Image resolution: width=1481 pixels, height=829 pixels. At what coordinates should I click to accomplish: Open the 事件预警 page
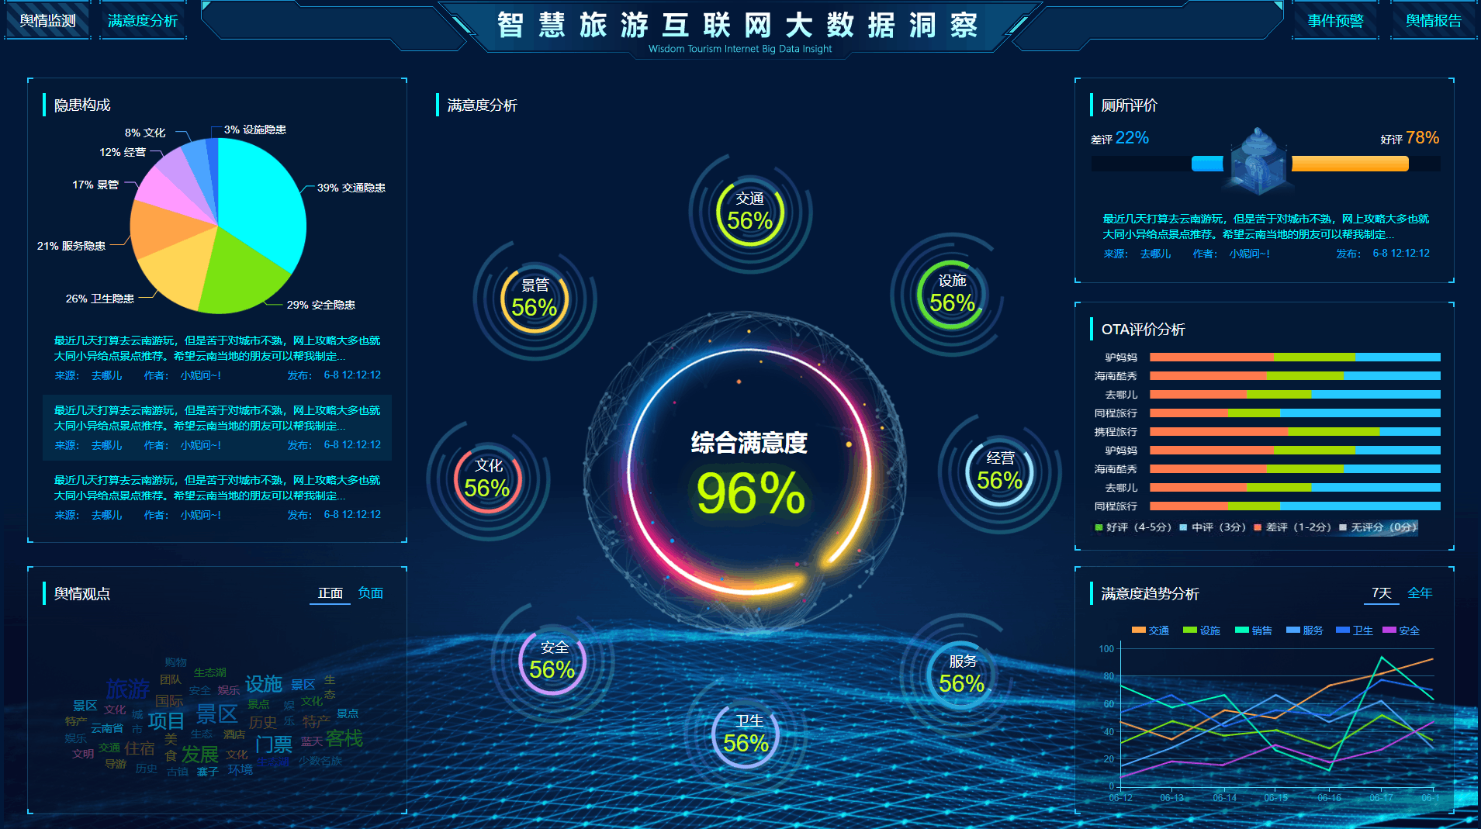point(1335,21)
